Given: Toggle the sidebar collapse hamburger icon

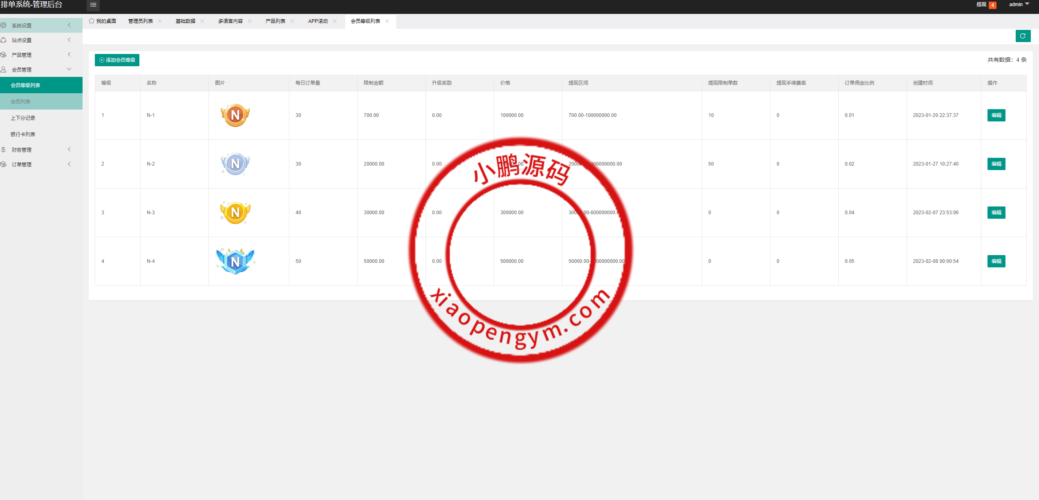Looking at the screenshot, I should (93, 5).
